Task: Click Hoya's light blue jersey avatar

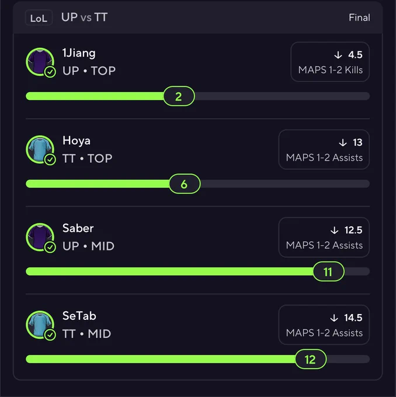Action: coord(40,149)
